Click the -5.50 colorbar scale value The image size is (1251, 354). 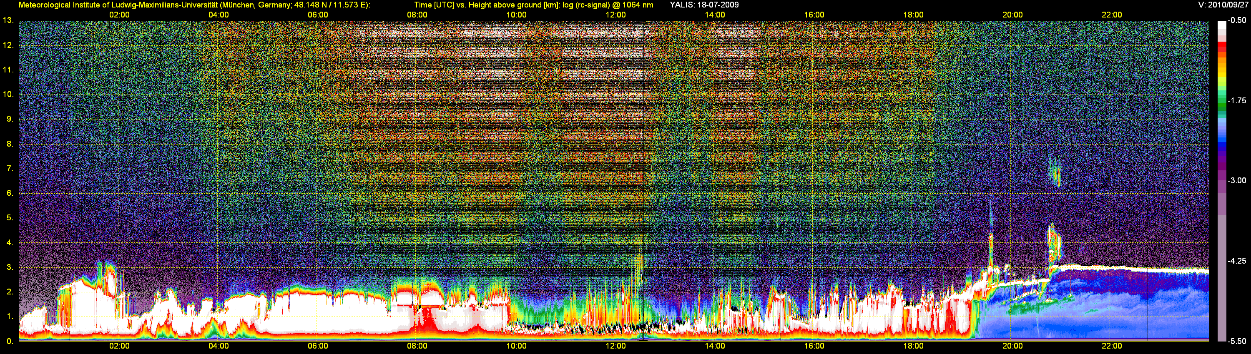coord(1237,342)
